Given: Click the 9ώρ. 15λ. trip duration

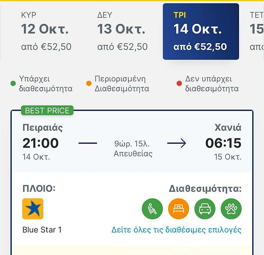Looking at the screenshot, I should tap(132, 144).
